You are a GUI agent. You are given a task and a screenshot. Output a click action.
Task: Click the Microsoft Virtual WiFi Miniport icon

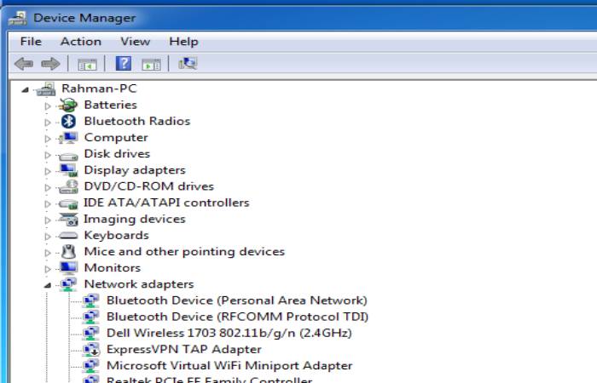[91, 366]
